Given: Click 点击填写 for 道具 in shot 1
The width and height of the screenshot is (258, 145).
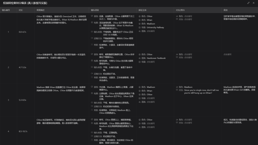Looking at the screenshot, I should [x=151, y=31].
